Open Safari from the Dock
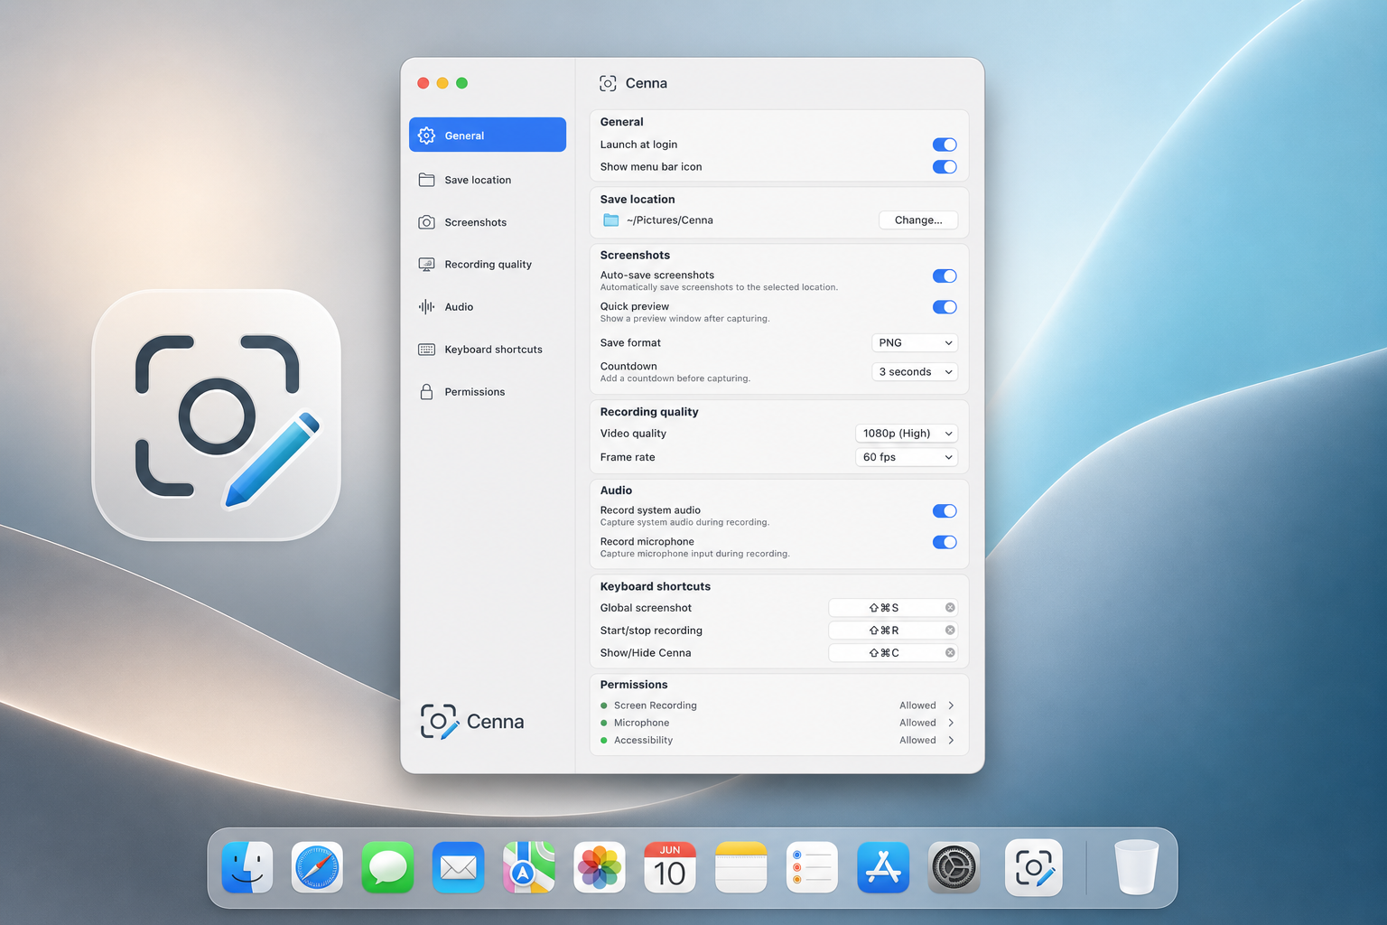 click(317, 868)
